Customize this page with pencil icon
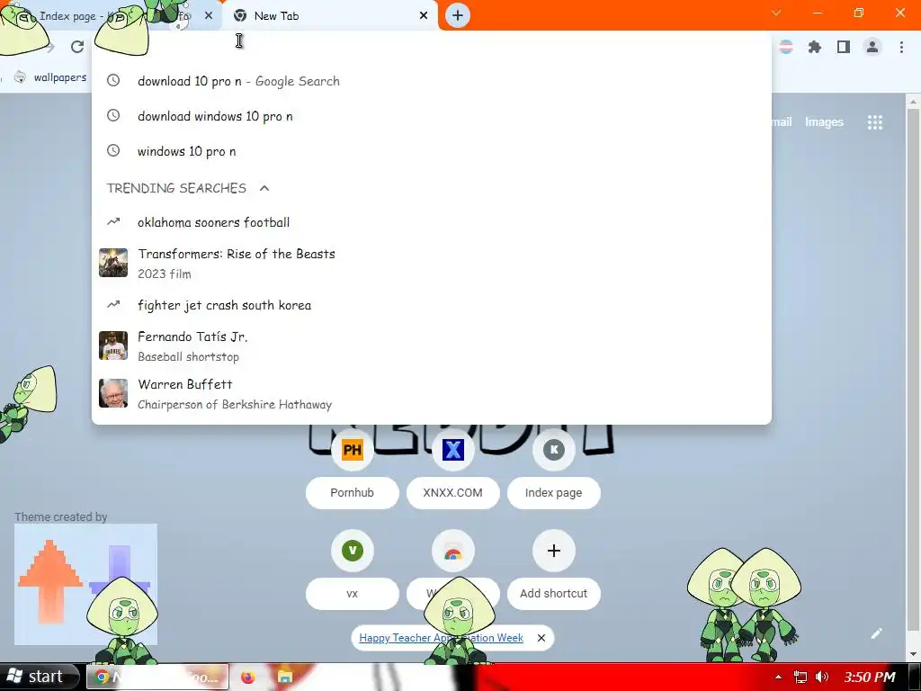The width and height of the screenshot is (921, 691). point(876,633)
